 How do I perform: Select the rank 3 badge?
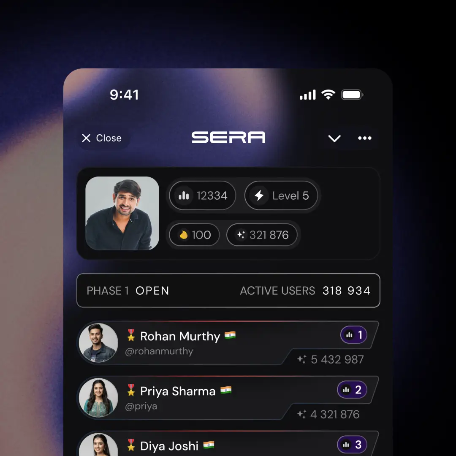coord(352,445)
